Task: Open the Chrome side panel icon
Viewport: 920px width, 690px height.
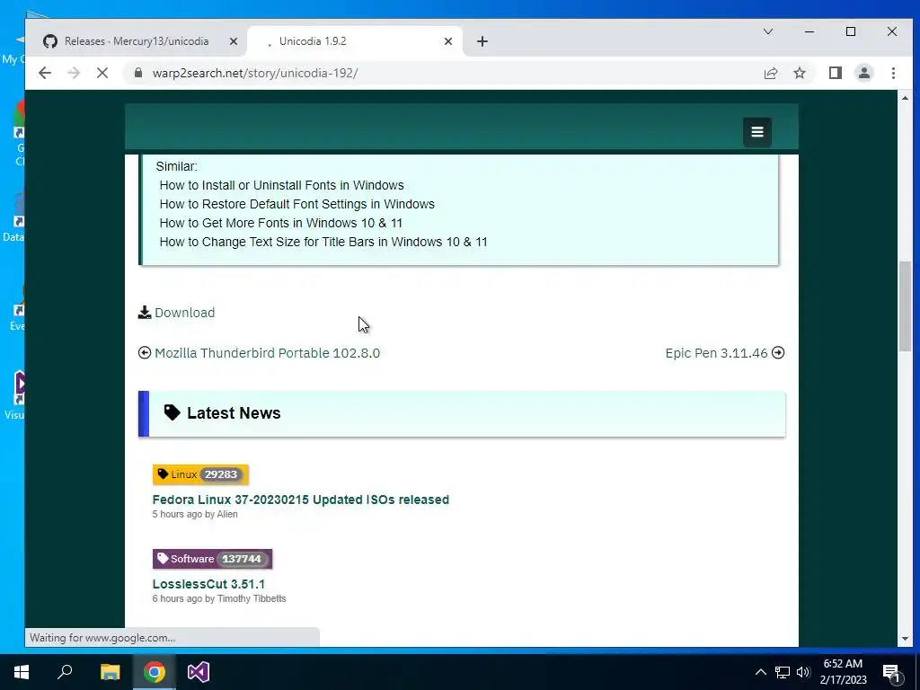Action: point(835,73)
